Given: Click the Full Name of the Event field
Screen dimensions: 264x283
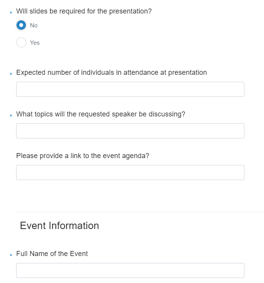Looking at the screenshot, I should pyautogui.click(x=130, y=270).
